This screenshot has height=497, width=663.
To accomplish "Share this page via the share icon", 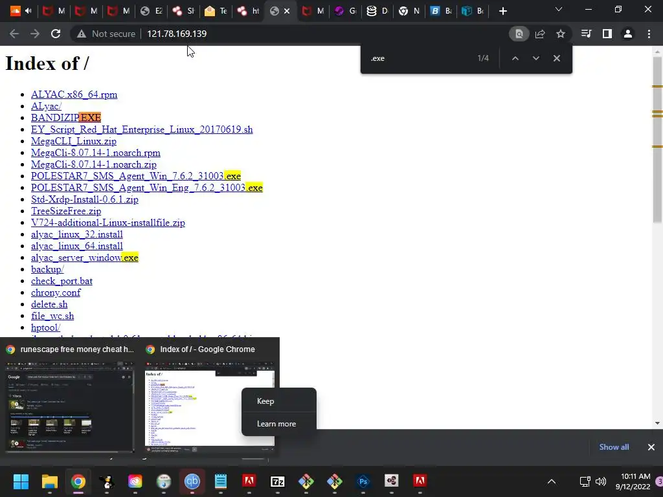I will point(540,34).
